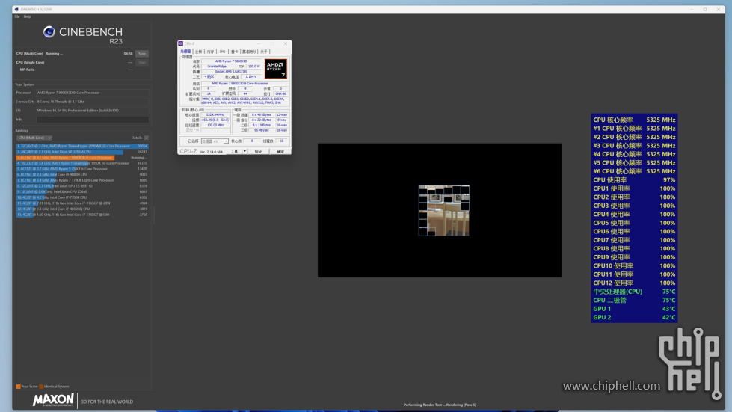Click the Maxon logo in Cinebench
The image size is (732, 412).
pos(53,400)
